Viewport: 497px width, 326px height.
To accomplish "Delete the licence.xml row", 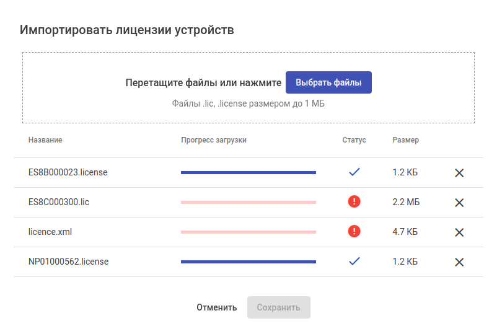I will click(459, 232).
